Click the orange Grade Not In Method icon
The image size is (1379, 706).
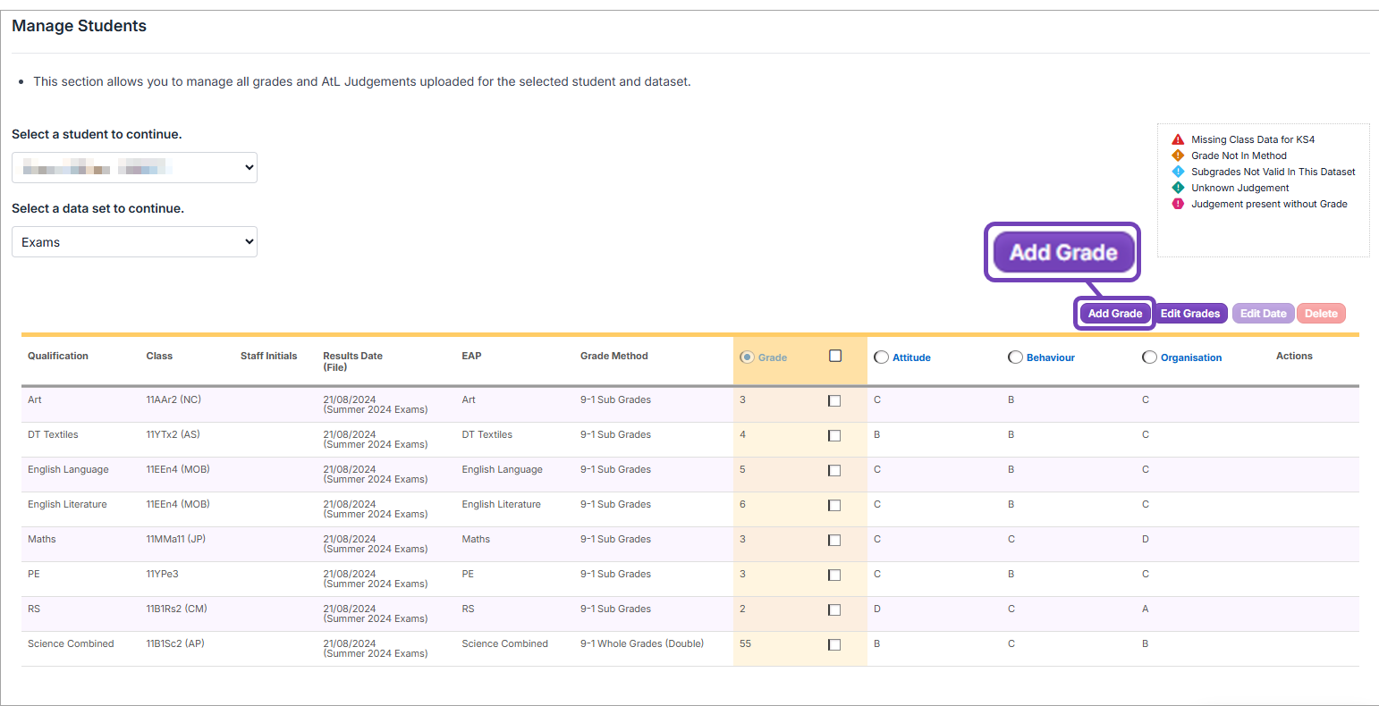coord(1178,155)
